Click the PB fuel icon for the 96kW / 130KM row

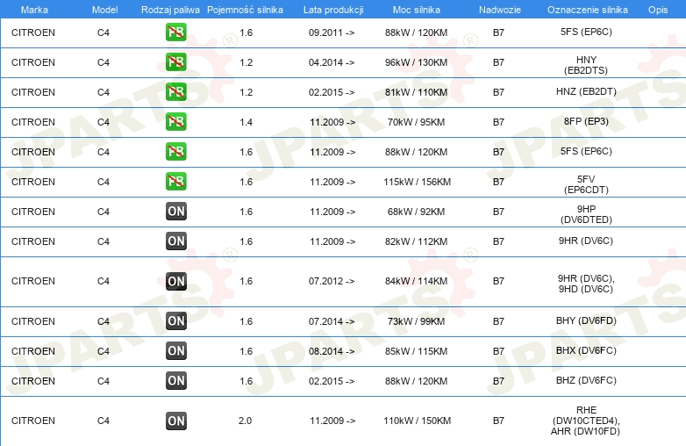pos(175,61)
